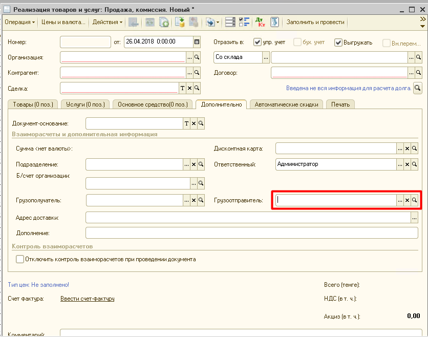Click the Дт/Кт postings icon in toolbar

coord(260,22)
